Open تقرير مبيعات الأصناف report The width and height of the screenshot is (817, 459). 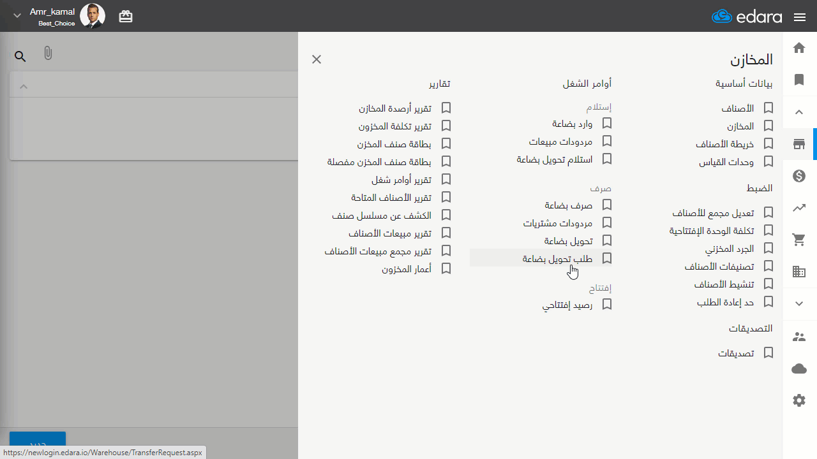click(x=390, y=233)
